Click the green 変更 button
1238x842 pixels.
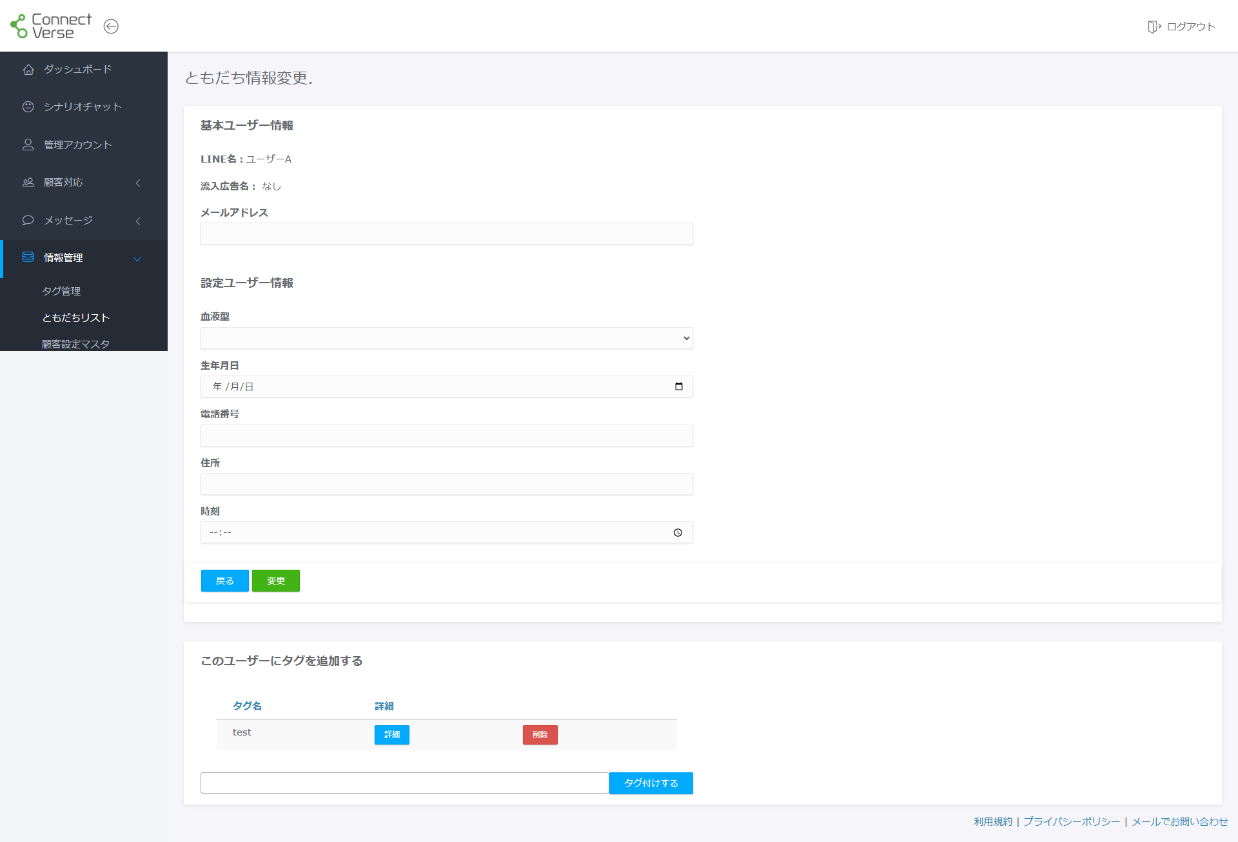pos(276,581)
